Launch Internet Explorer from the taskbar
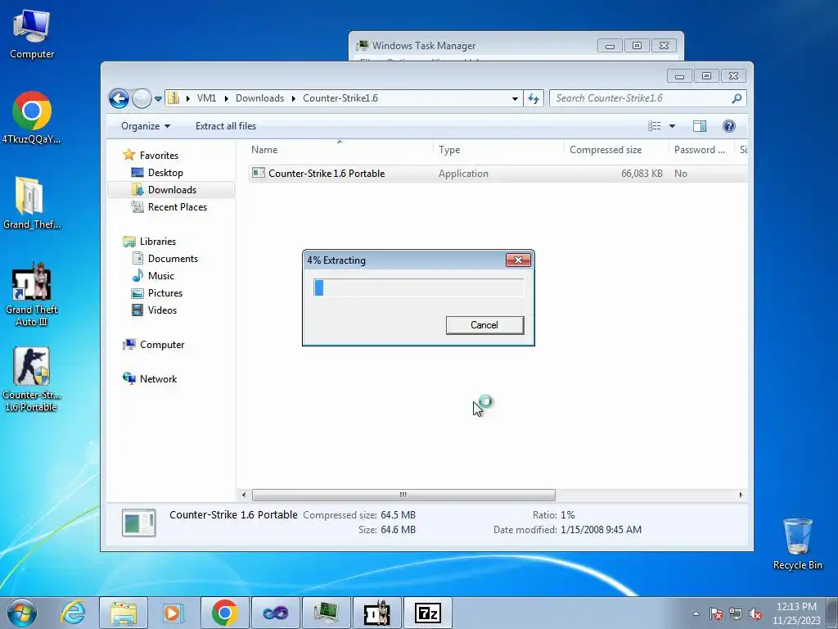This screenshot has height=629, width=838. point(73,613)
